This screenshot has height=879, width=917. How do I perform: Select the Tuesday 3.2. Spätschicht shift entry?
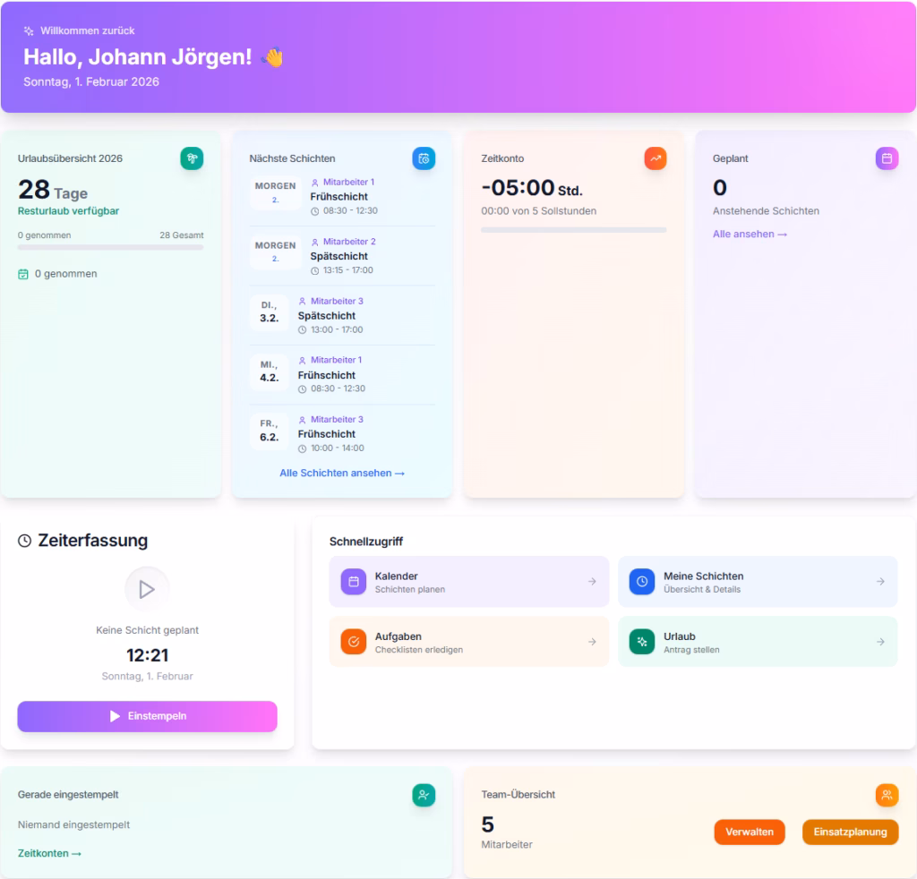[342, 315]
